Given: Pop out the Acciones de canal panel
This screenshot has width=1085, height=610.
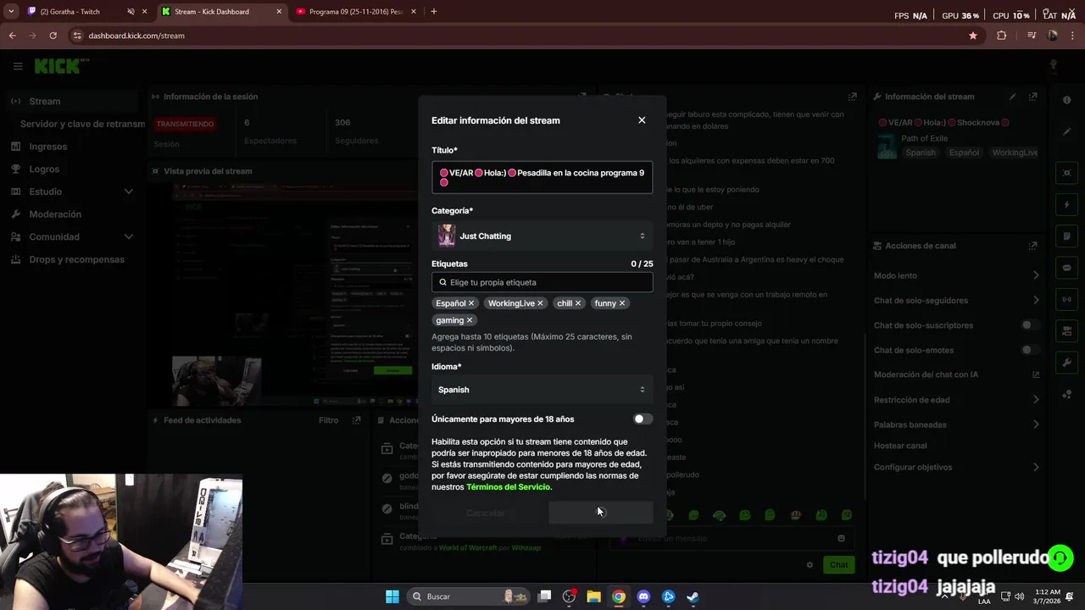Looking at the screenshot, I should [x=1033, y=246].
